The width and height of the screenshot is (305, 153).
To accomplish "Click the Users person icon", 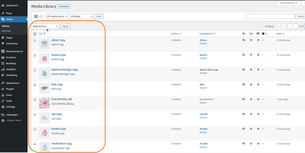I will point(3,95).
